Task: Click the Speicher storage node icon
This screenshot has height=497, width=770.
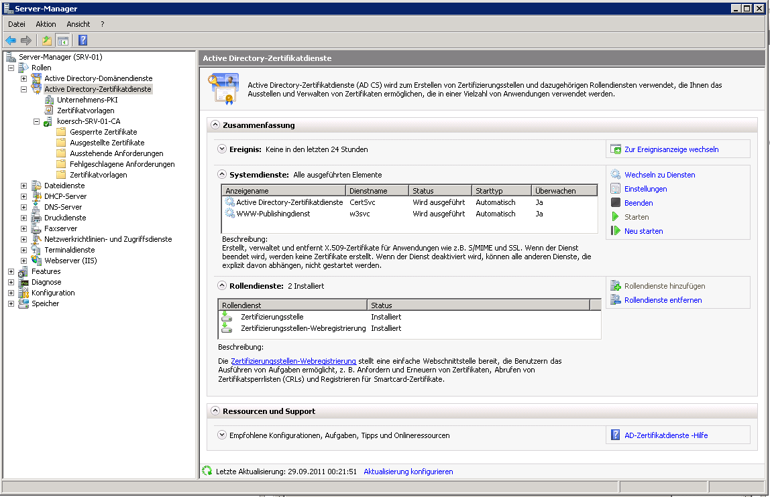Action: 23,303
